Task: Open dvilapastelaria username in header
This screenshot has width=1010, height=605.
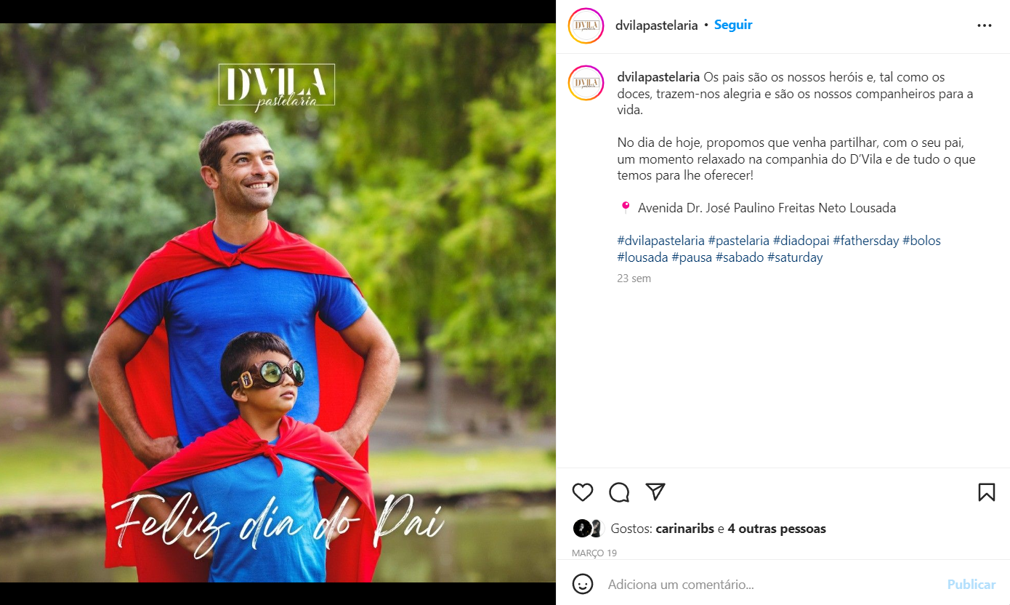Action: [656, 25]
